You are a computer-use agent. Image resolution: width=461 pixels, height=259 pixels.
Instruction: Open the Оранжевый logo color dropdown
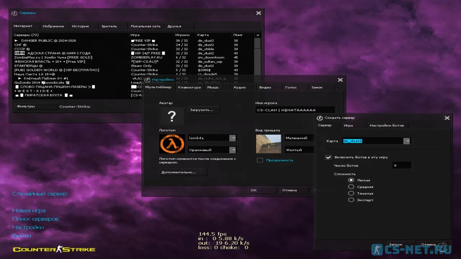(x=233, y=150)
